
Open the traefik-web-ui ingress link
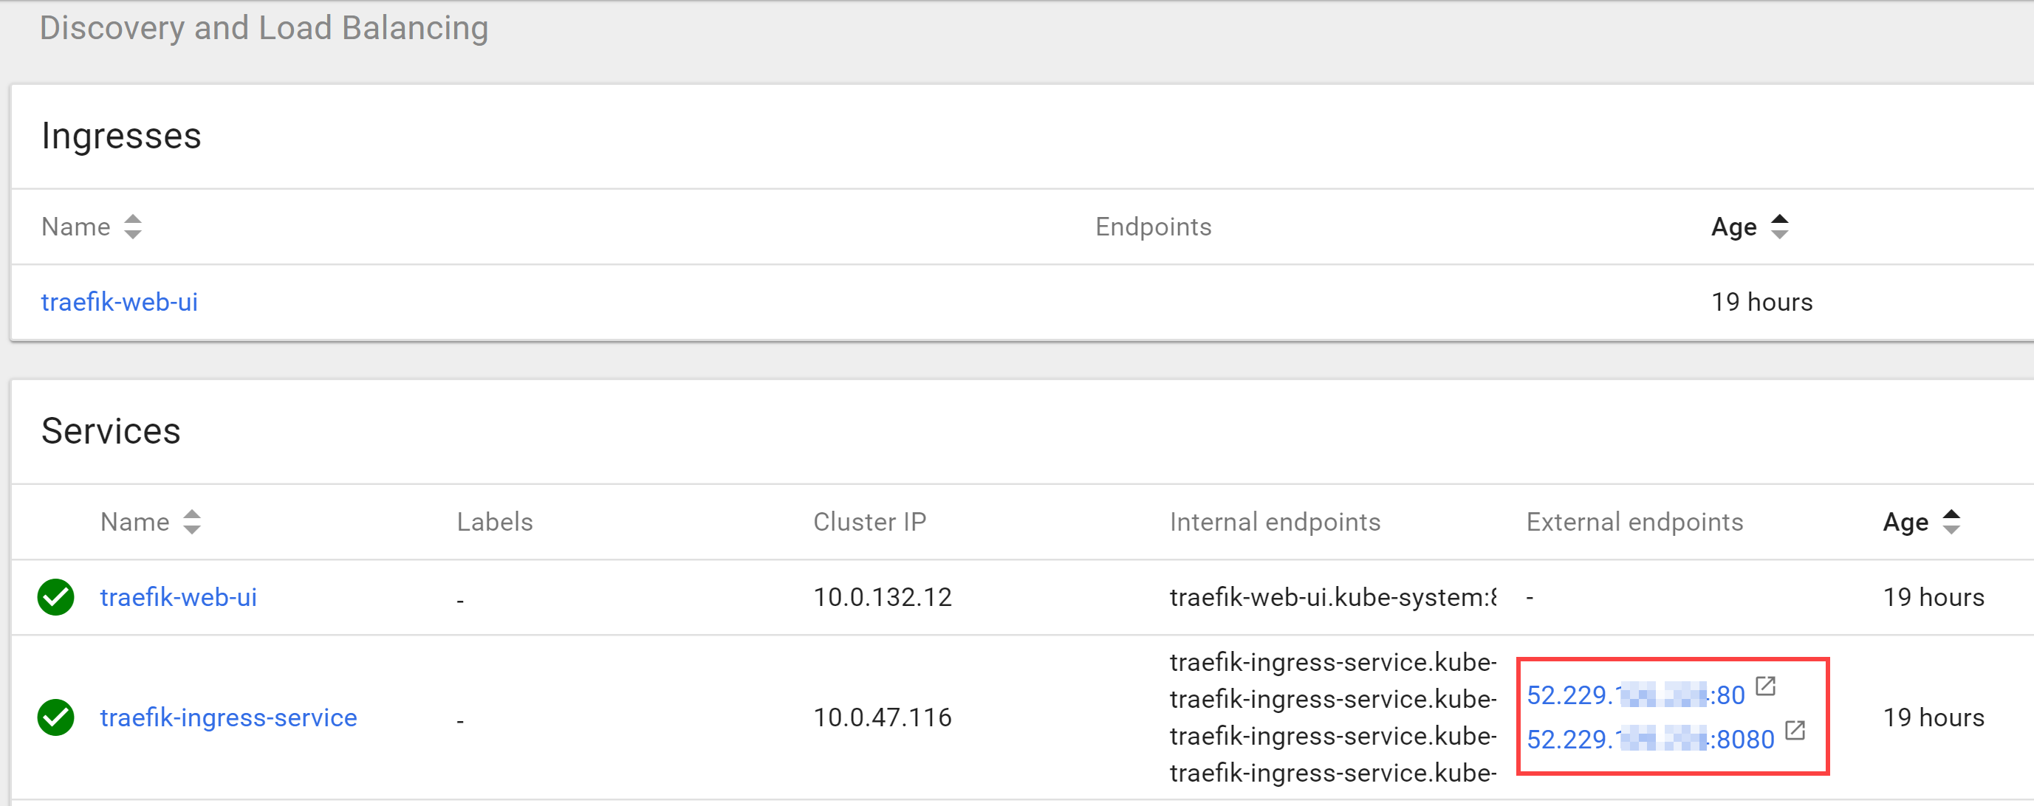(x=119, y=303)
